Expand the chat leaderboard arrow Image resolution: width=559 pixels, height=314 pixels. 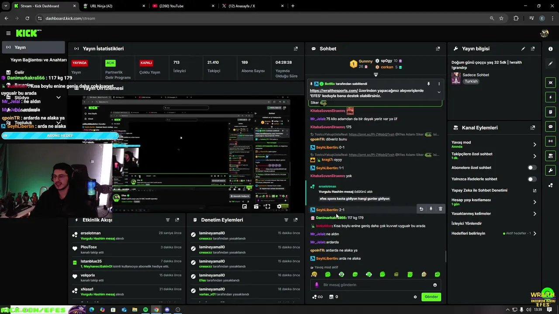tap(376, 75)
